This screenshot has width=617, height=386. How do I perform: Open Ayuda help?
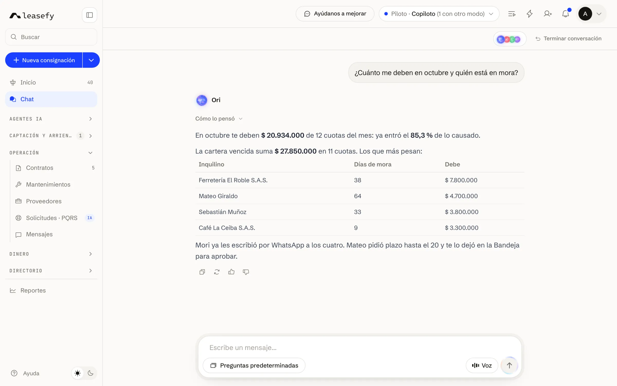pyautogui.click(x=25, y=373)
